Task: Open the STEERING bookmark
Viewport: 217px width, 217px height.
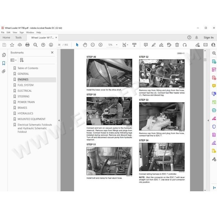Action: coord(24,96)
